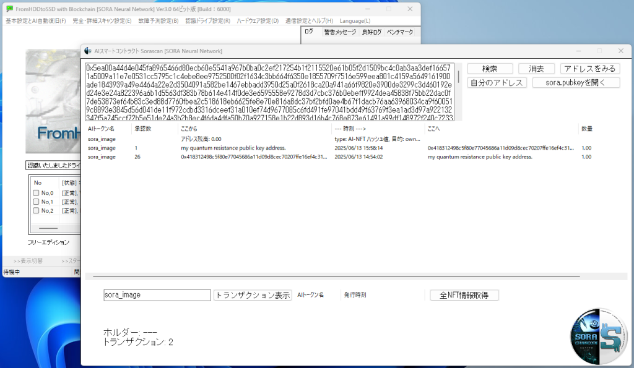Open the Language(L) menu
Screen dimensions: 634x368
click(355, 21)
